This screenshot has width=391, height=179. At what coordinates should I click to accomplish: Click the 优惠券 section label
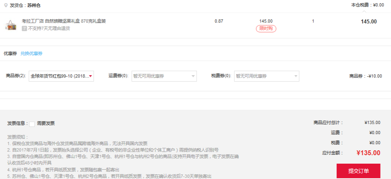coord(10,53)
